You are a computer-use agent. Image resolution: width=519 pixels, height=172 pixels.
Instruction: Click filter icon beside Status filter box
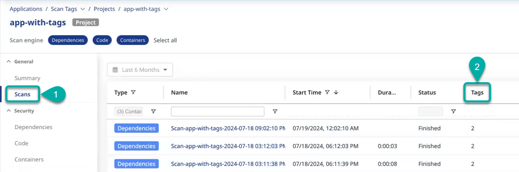point(453,112)
